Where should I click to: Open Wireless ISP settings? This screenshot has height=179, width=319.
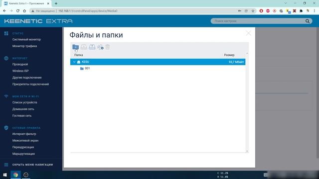pyautogui.click(x=20, y=71)
